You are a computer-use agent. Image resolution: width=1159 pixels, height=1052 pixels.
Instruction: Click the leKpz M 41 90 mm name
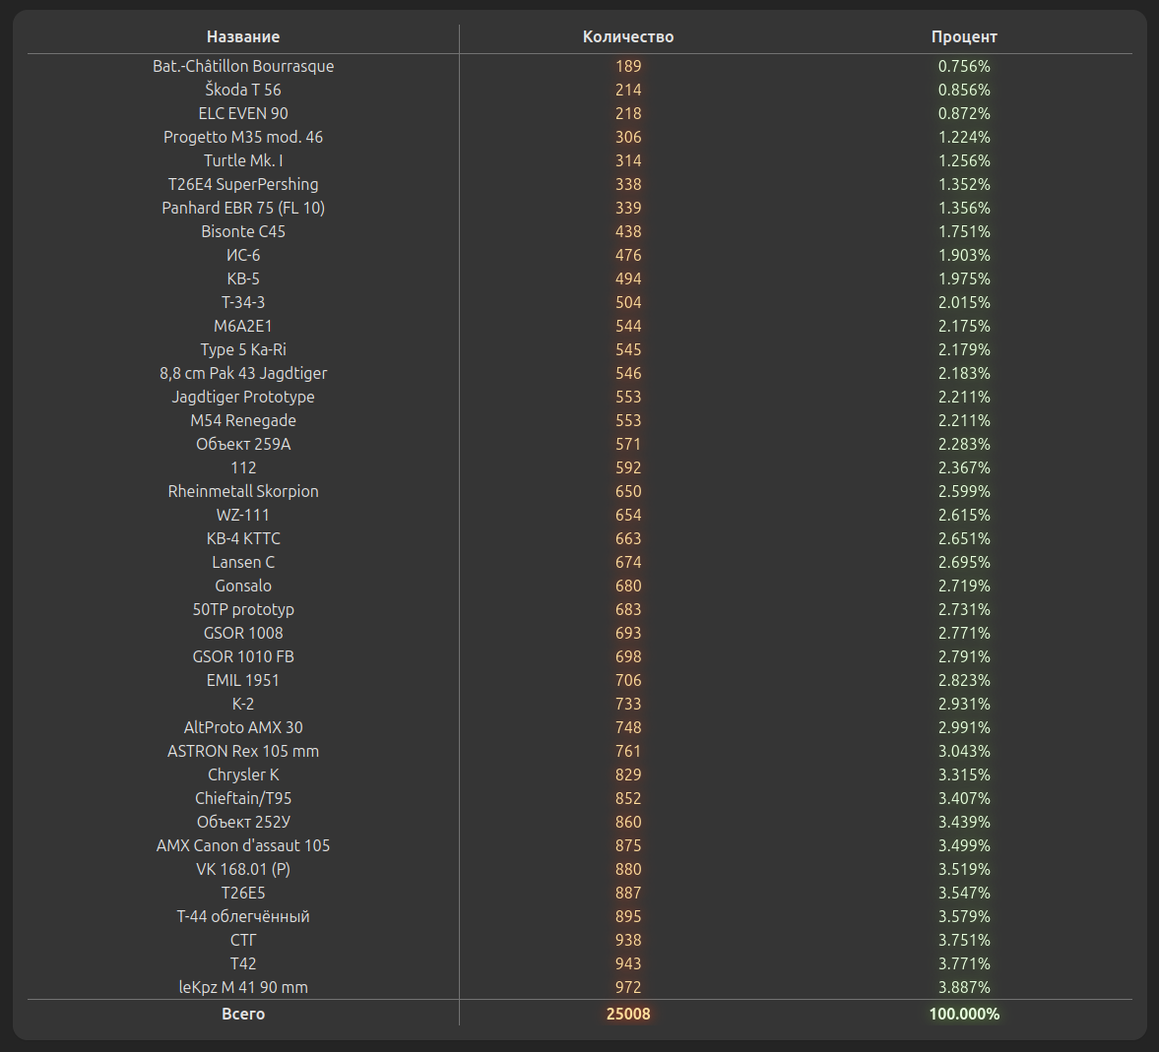coord(243,987)
